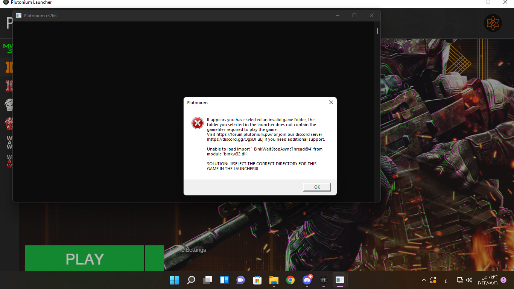Click the discord.gg/QgxDFuE invite text
The image size is (514, 289).
pyautogui.click(x=235, y=139)
